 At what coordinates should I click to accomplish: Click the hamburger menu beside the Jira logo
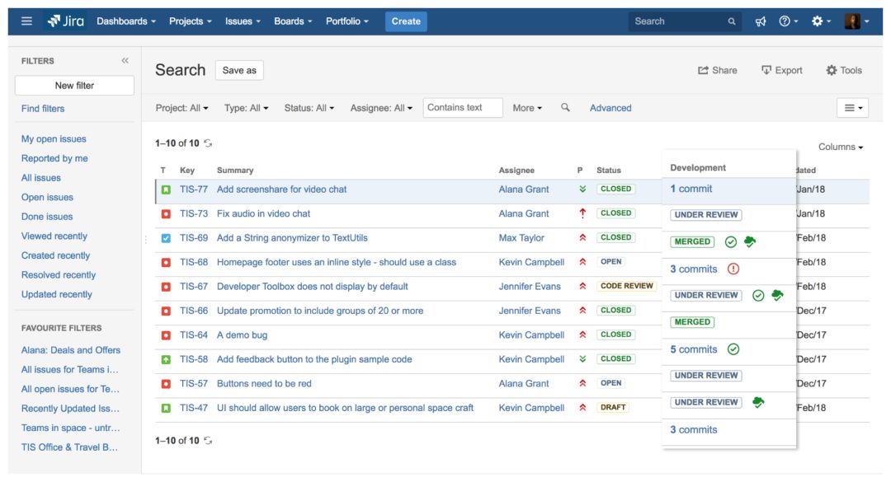coord(25,21)
